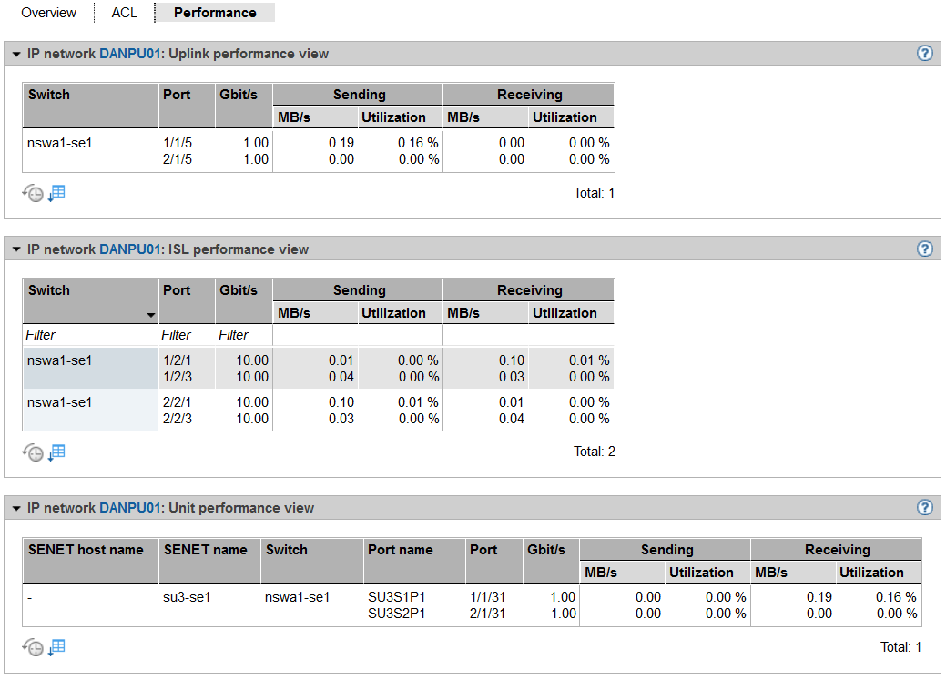The width and height of the screenshot is (946, 680).
Task: Click the table export icon under ISL table
Action: (57, 452)
